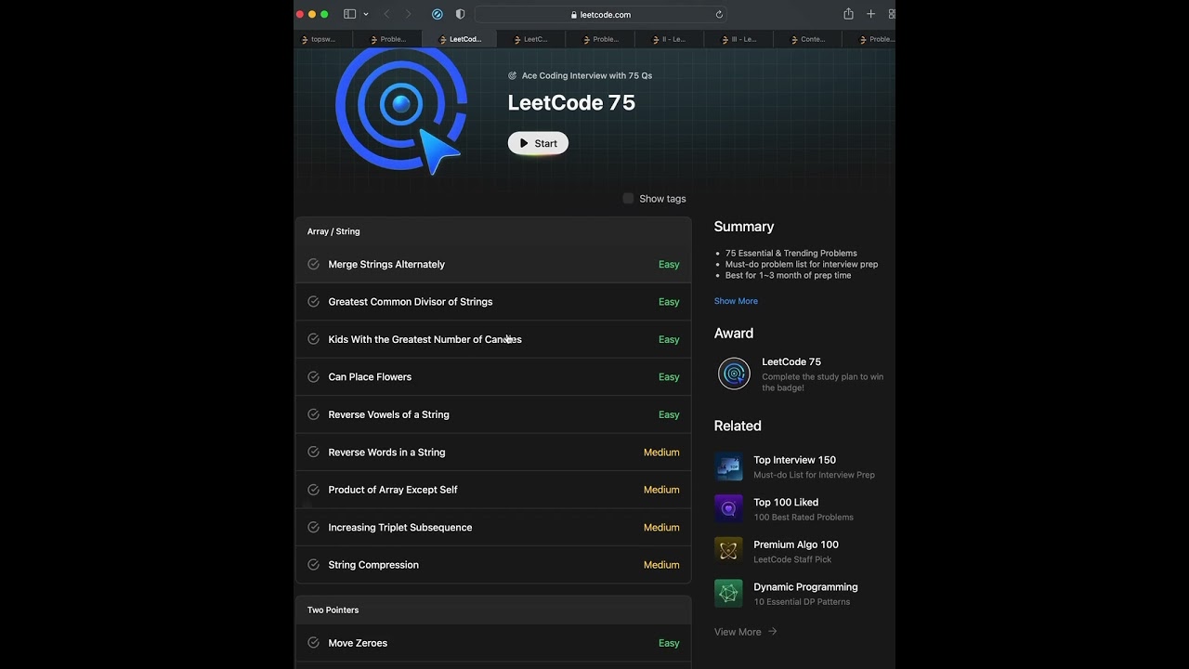Expand summary with Show More link
Screen dimensions: 1189x669
[736, 301]
